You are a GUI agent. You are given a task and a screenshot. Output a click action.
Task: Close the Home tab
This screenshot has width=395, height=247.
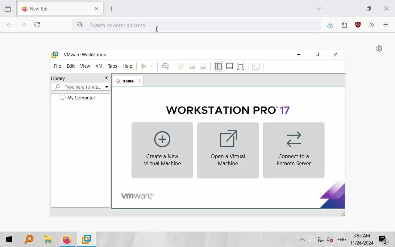pyautogui.click(x=139, y=81)
